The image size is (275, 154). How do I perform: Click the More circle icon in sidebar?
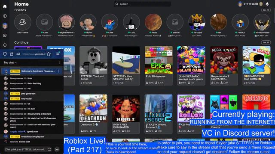point(5,45)
